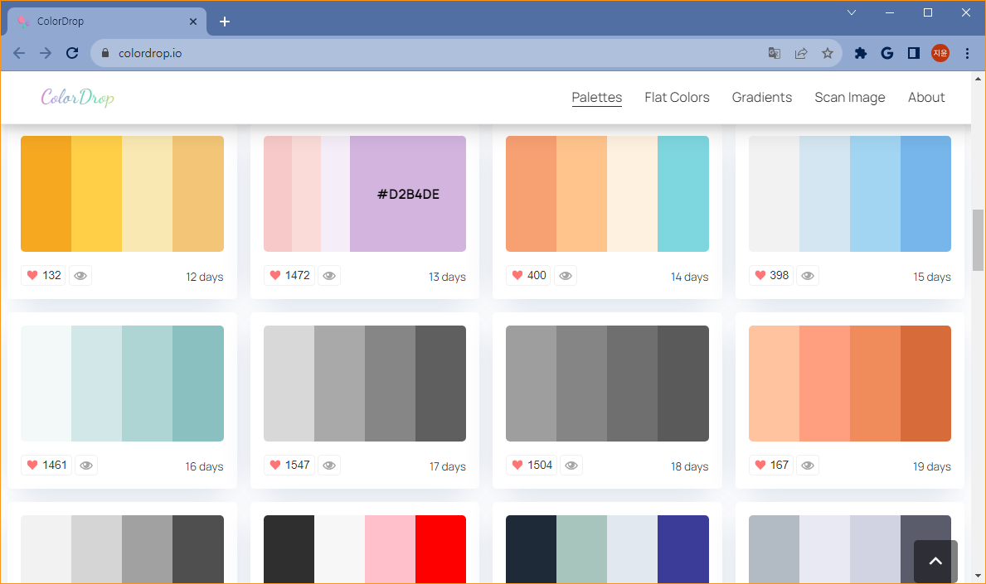The width and height of the screenshot is (986, 584).
Task: Like the palette with 400 hearts
Action: click(528, 275)
